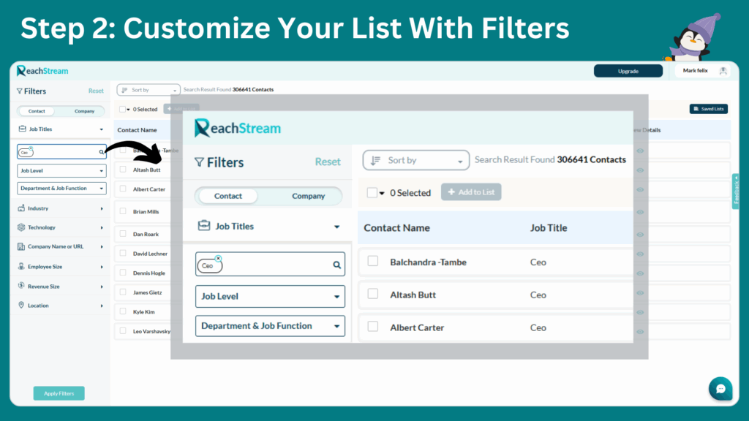This screenshot has width=749, height=421.
Task: Click the Industry filter icon in sidebar
Action: (x=21, y=208)
